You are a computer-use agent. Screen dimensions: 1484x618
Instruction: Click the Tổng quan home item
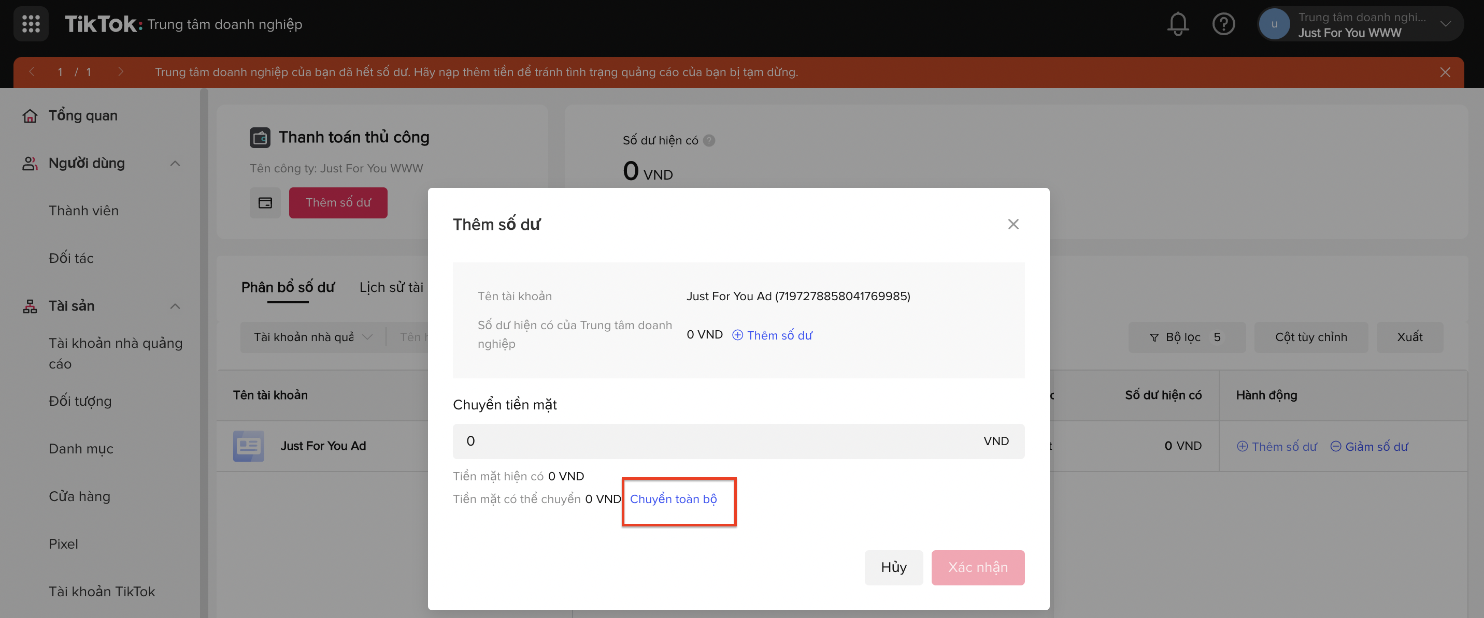[x=82, y=115]
